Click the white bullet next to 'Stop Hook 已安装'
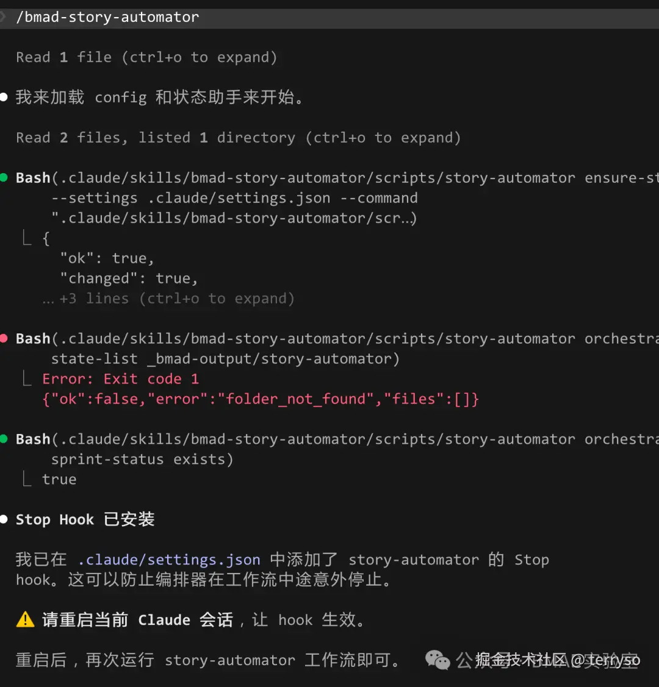 coord(4,519)
